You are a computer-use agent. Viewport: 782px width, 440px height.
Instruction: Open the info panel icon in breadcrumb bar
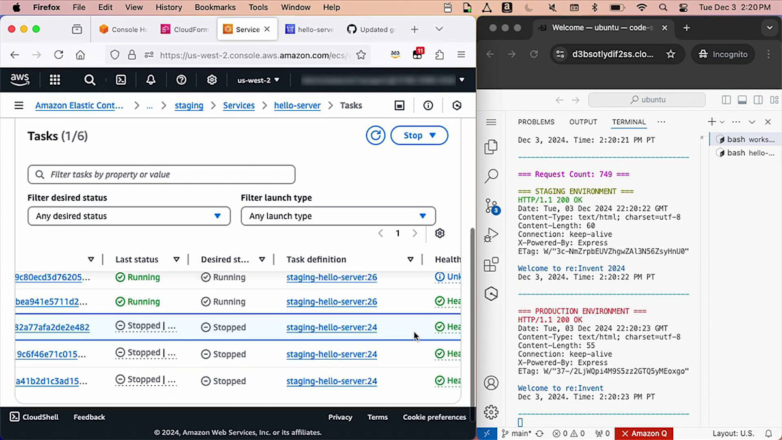[428, 106]
